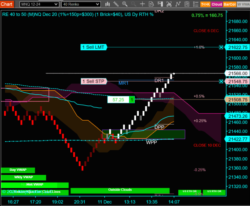Click the +0.25% level label

coord(200,121)
